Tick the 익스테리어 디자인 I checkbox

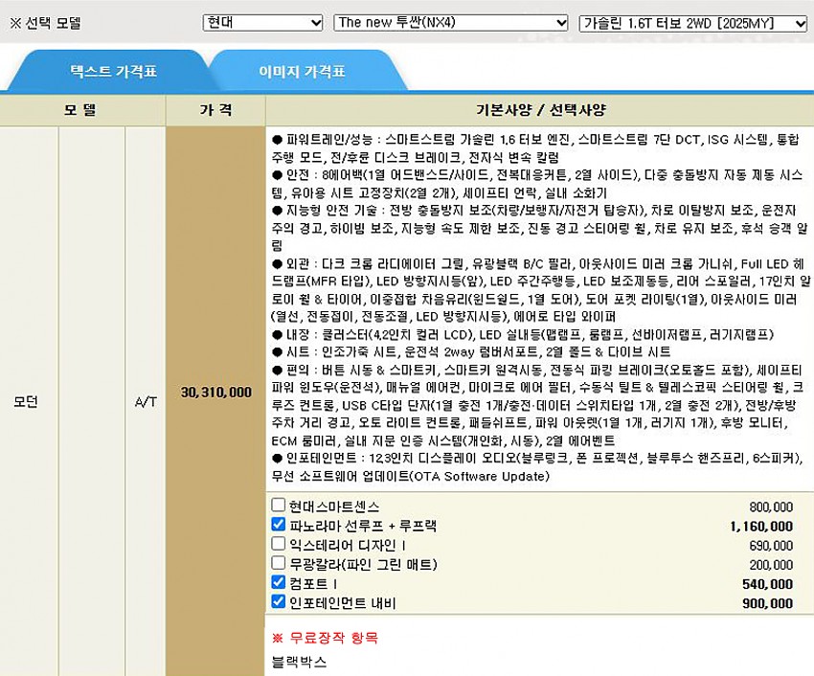click(279, 544)
